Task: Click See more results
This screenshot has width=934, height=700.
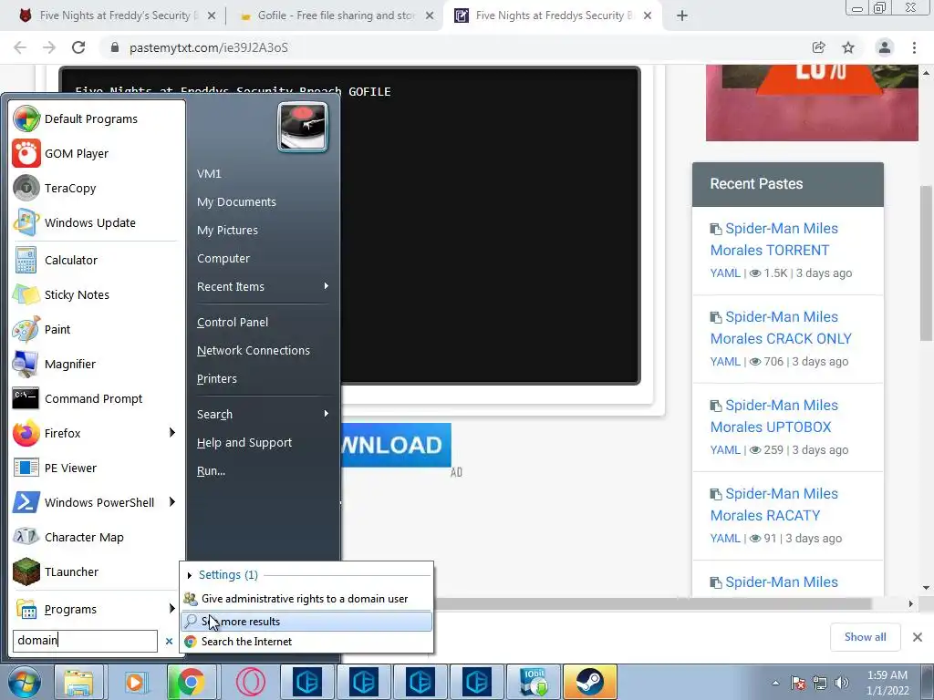Action: (306, 622)
